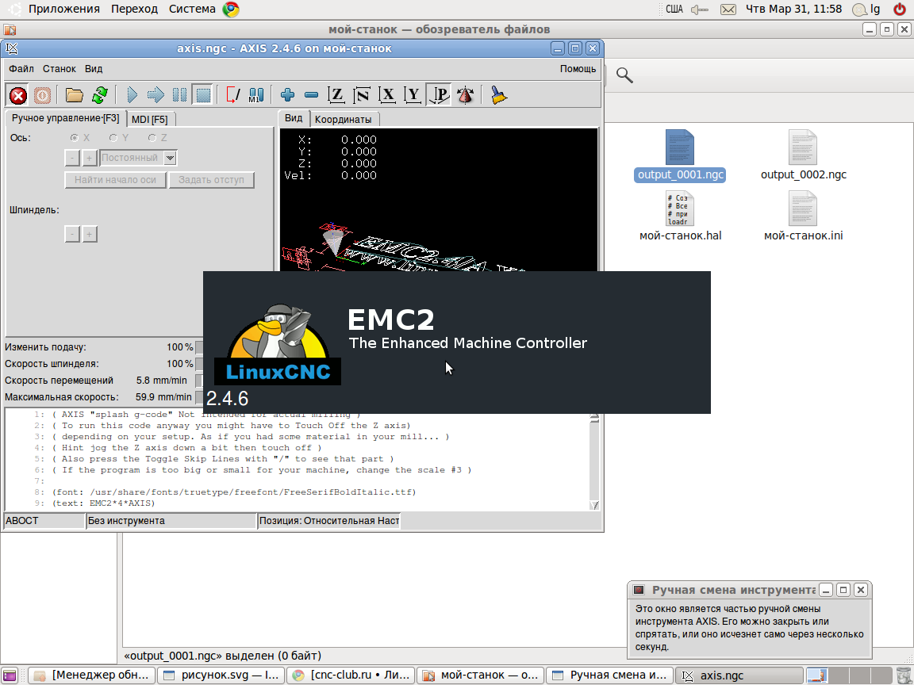Select the Y axis radio button
The width and height of the screenshot is (914, 685).
pos(113,138)
